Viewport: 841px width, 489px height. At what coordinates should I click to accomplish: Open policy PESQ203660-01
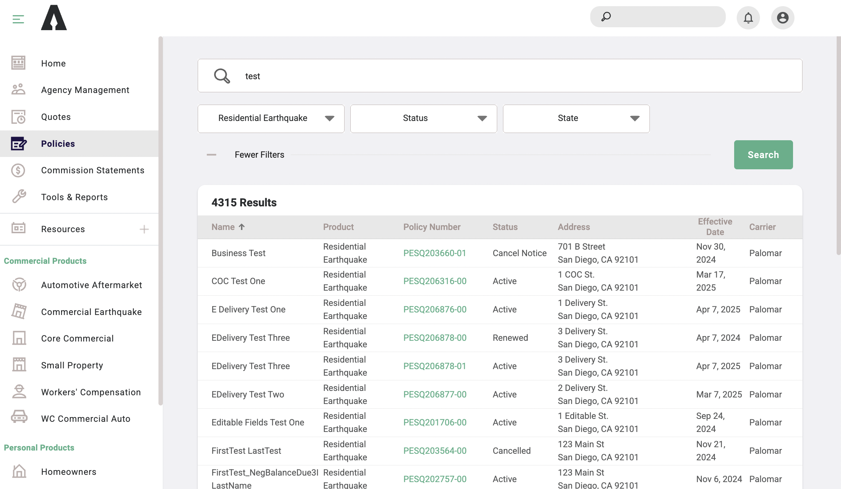tap(435, 253)
